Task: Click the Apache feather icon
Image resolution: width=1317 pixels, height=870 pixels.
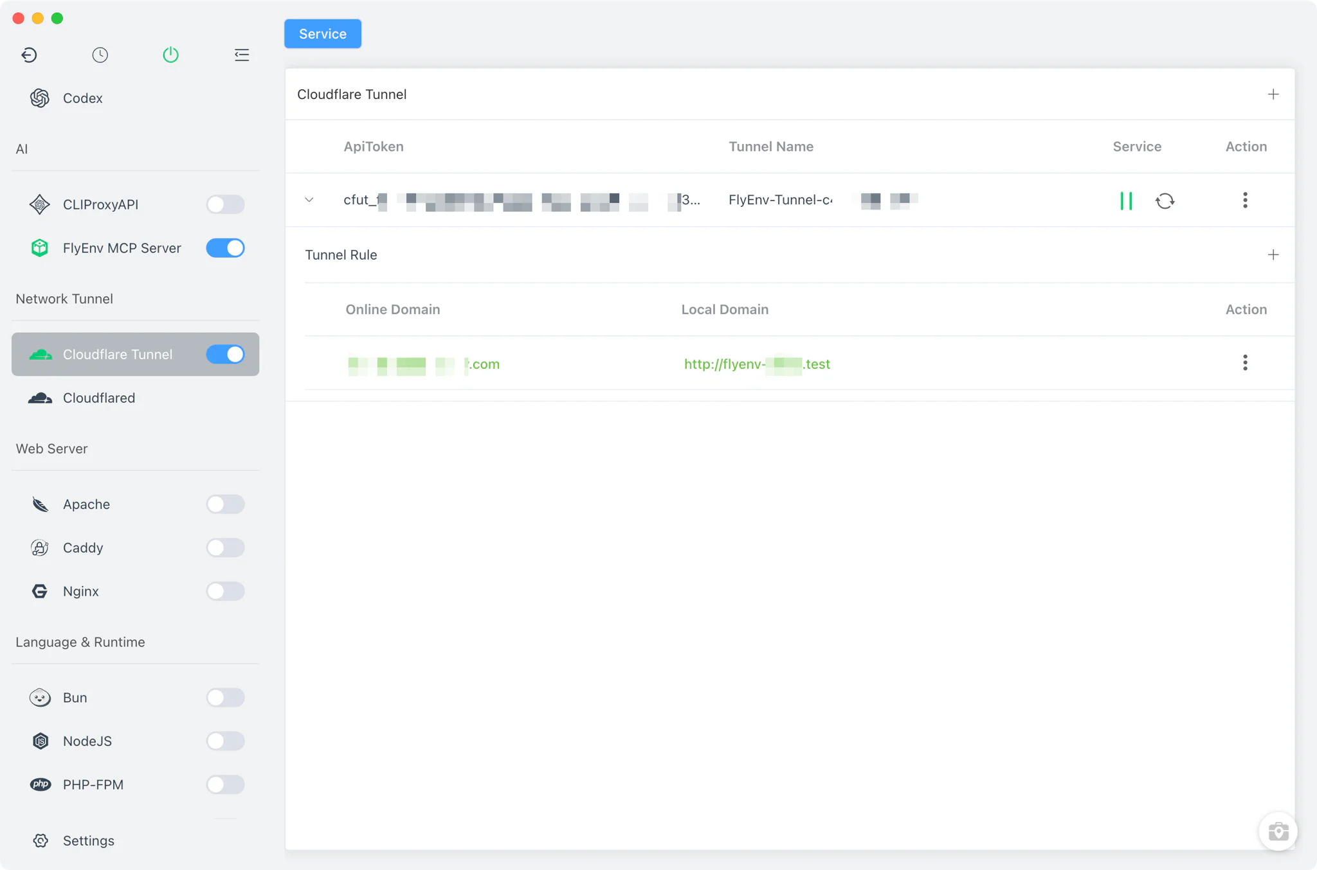Action: point(40,504)
